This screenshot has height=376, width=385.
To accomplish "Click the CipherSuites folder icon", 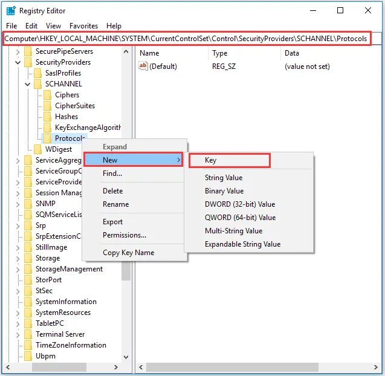I will (47, 106).
